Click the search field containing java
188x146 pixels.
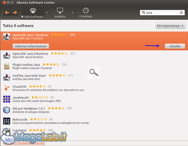(x=162, y=13)
